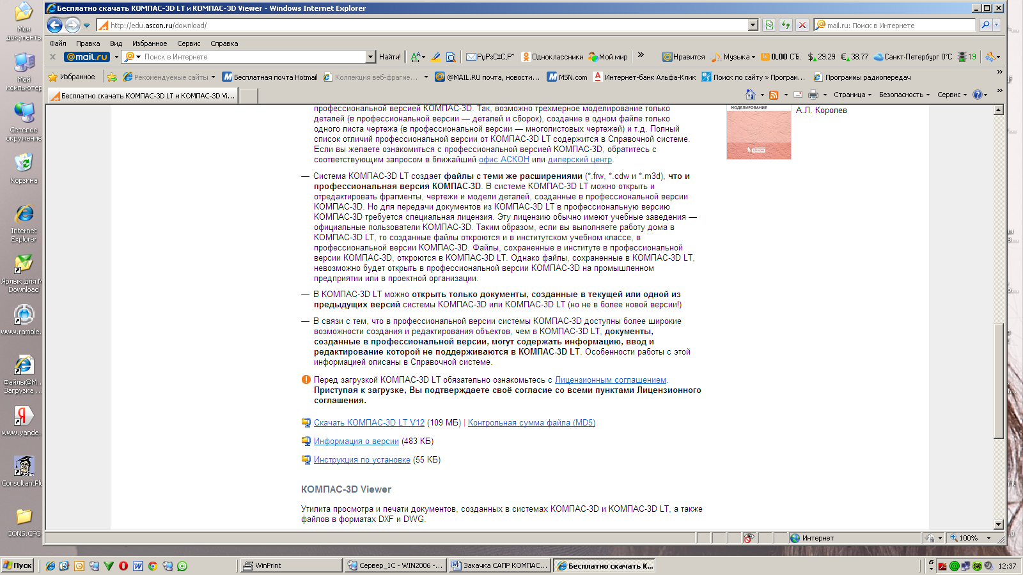Click the vertical scrollbar thumb
The image size is (1023, 575).
[999, 381]
